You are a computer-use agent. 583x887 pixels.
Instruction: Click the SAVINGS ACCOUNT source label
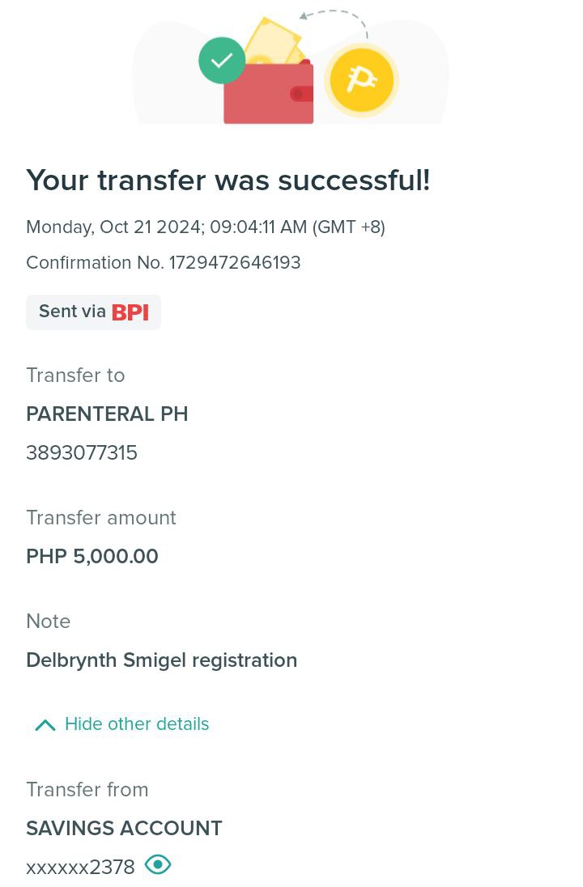(x=124, y=828)
